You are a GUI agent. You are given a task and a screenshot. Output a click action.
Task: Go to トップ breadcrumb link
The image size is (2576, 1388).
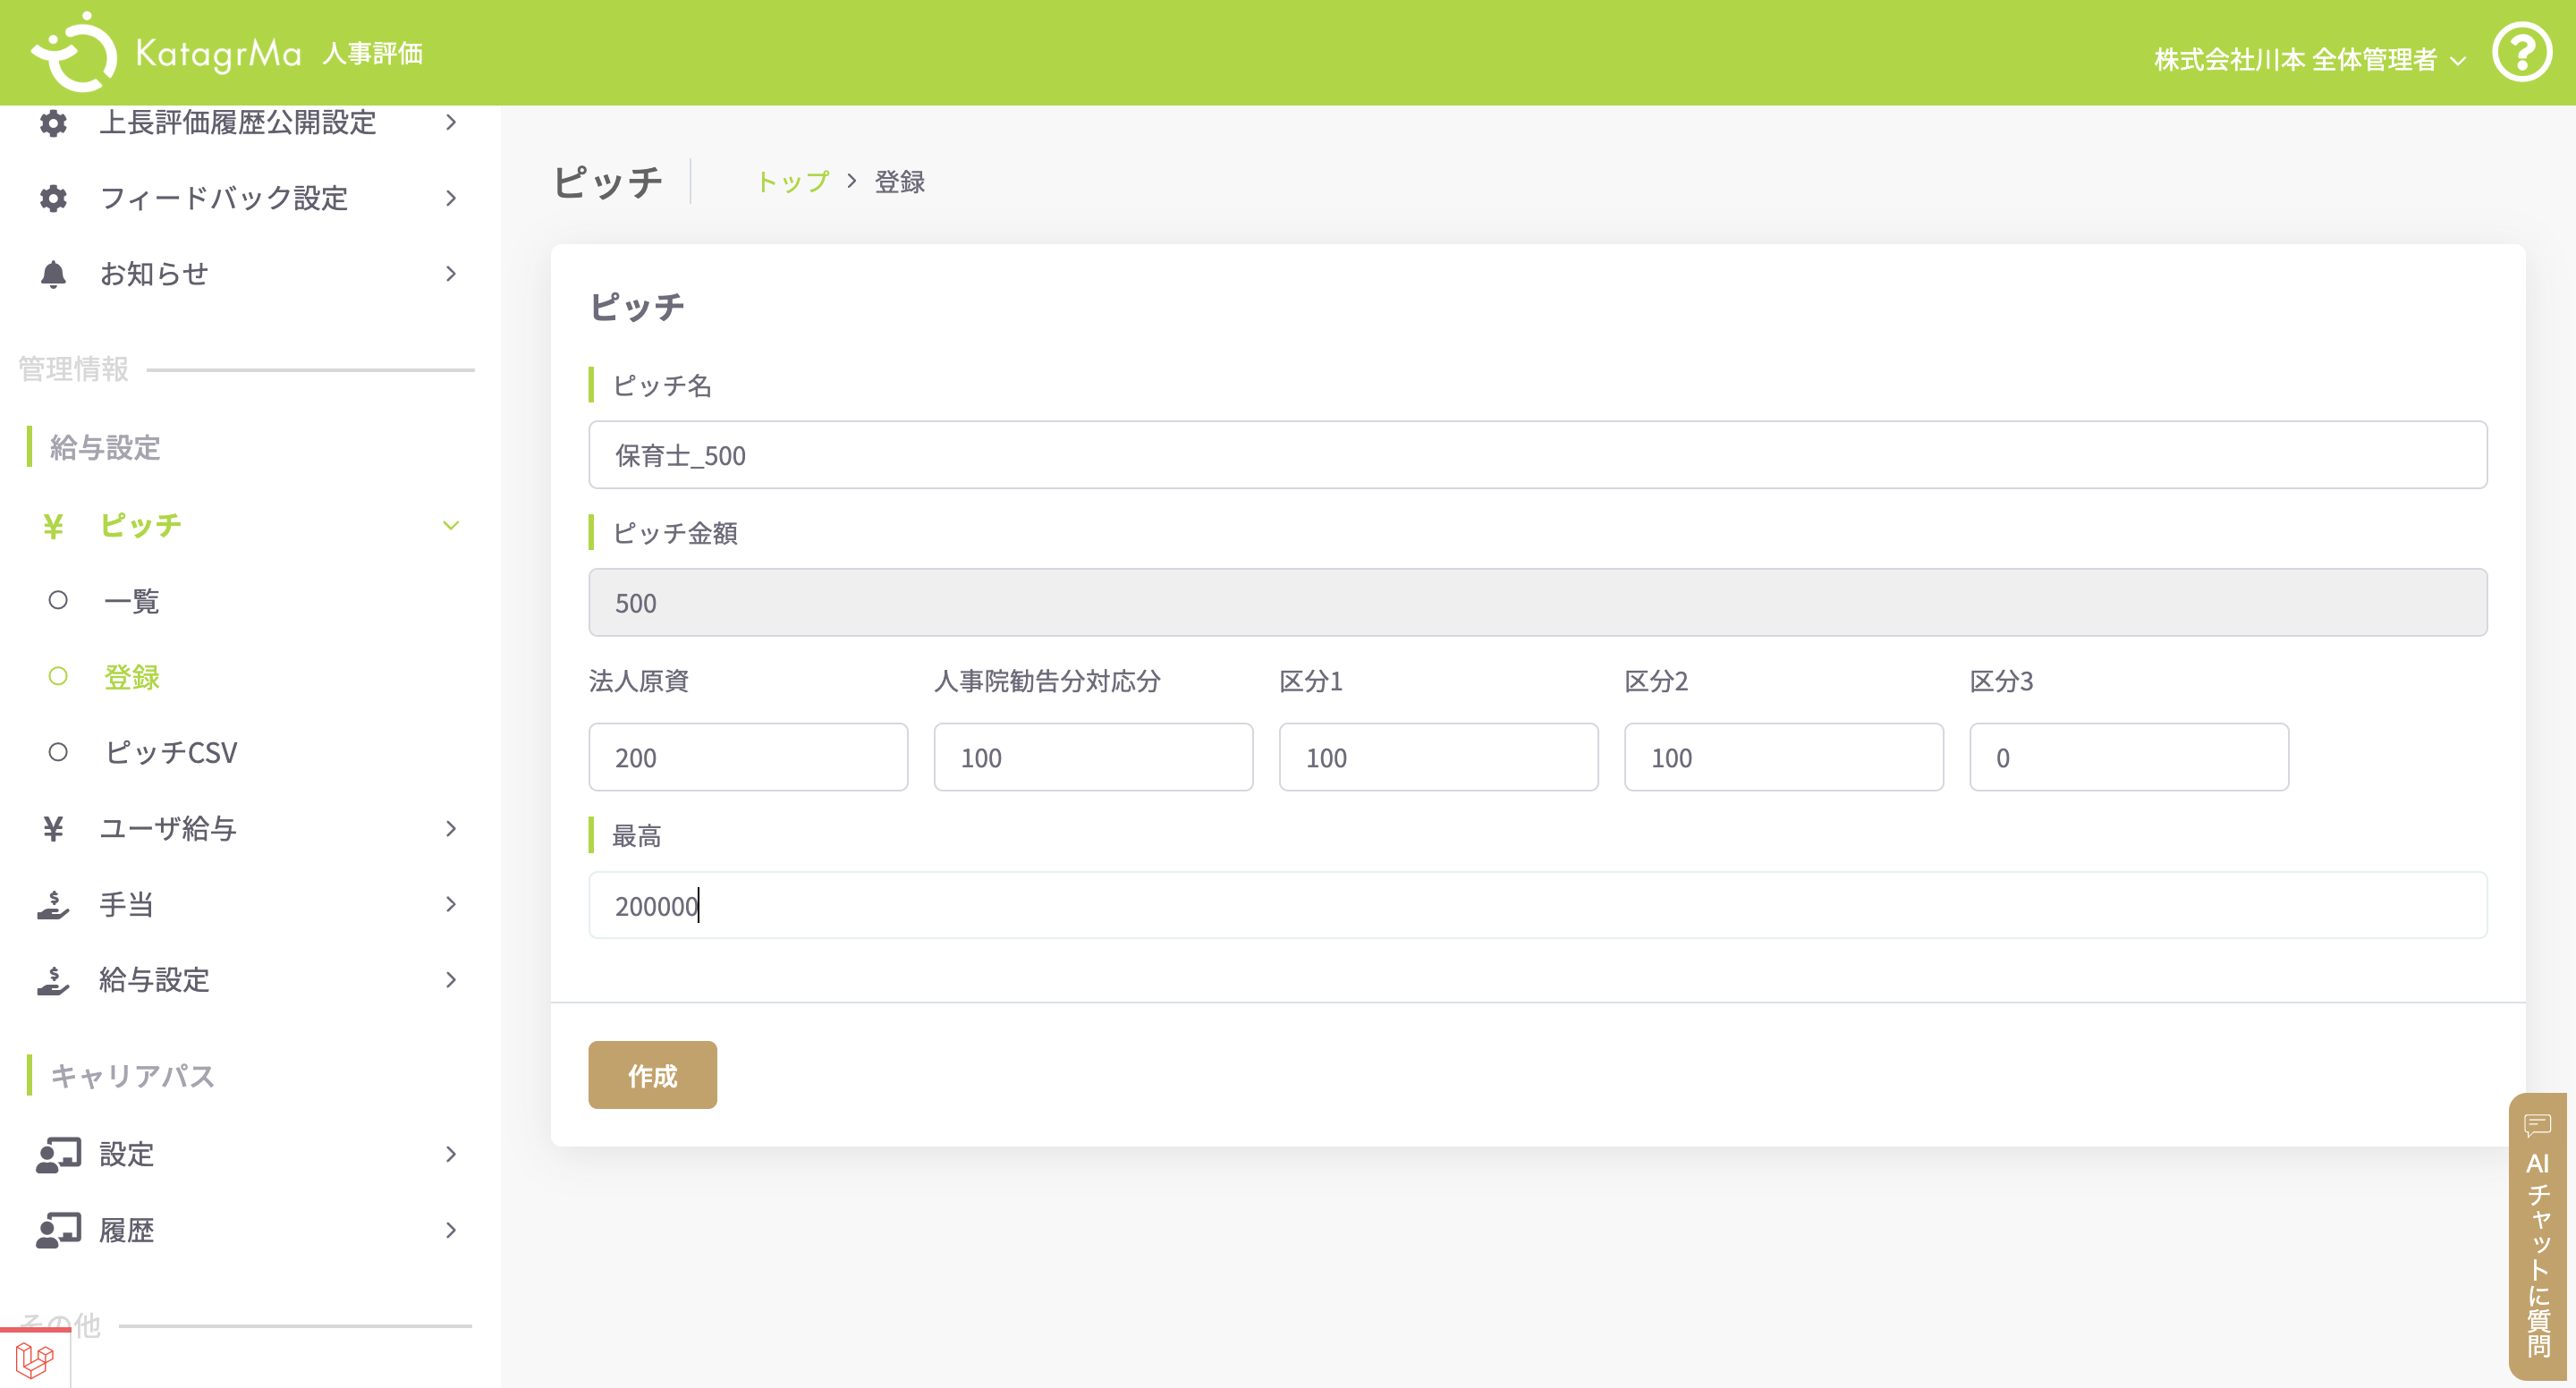tap(792, 182)
